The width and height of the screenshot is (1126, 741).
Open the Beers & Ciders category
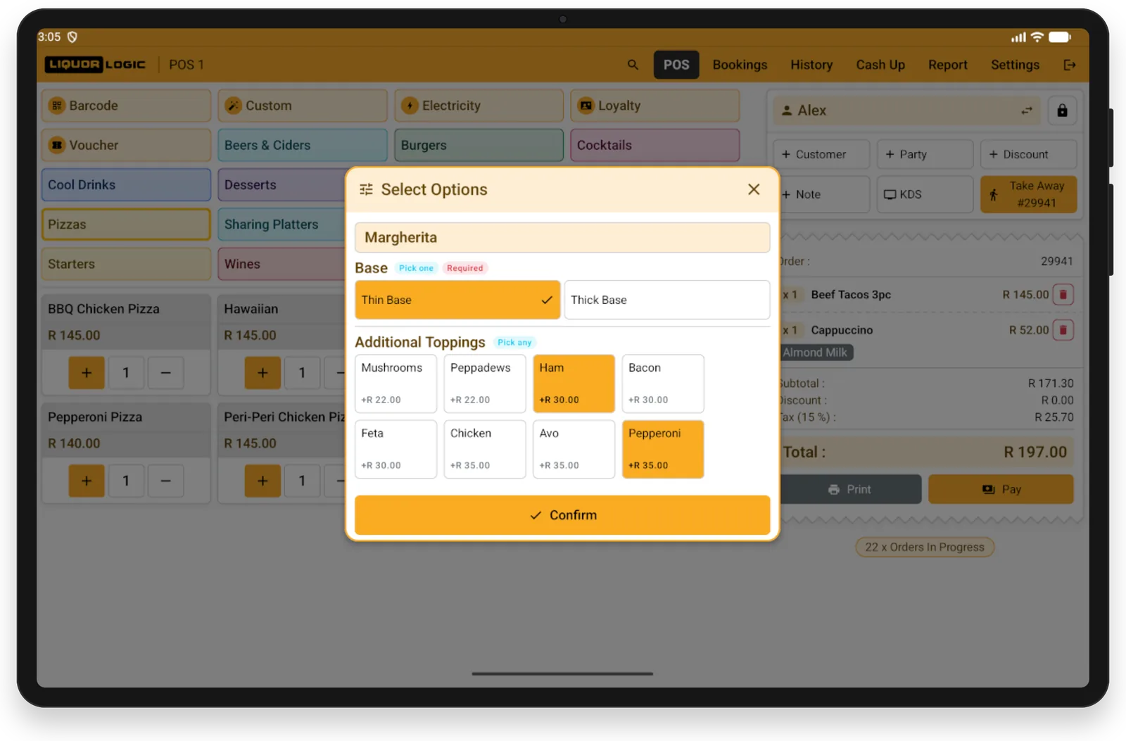coord(303,145)
